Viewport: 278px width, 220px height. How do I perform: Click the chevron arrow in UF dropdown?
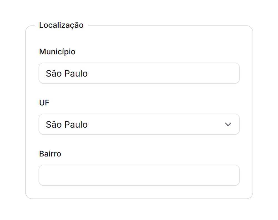click(x=228, y=125)
